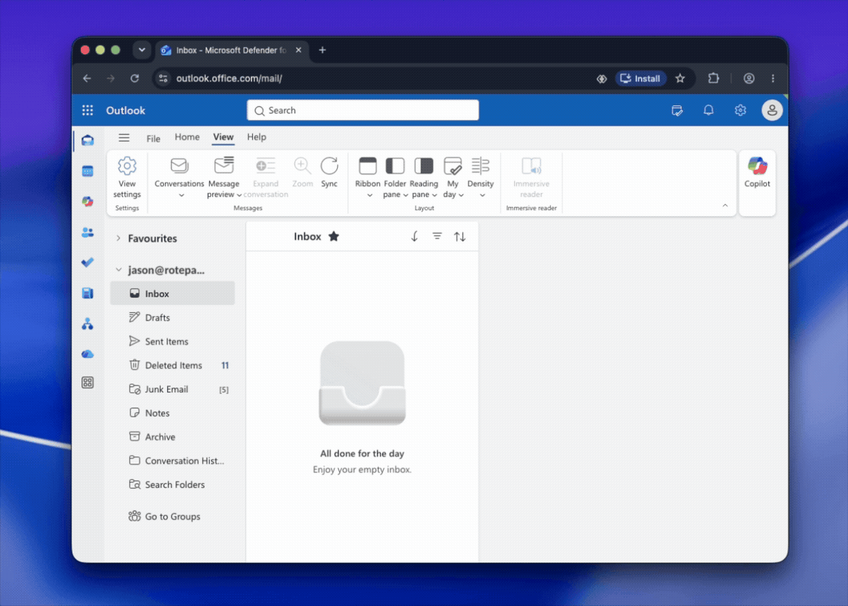The width and height of the screenshot is (848, 606).
Task: Open the Ribbon layout dropdown
Action: [368, 177]
